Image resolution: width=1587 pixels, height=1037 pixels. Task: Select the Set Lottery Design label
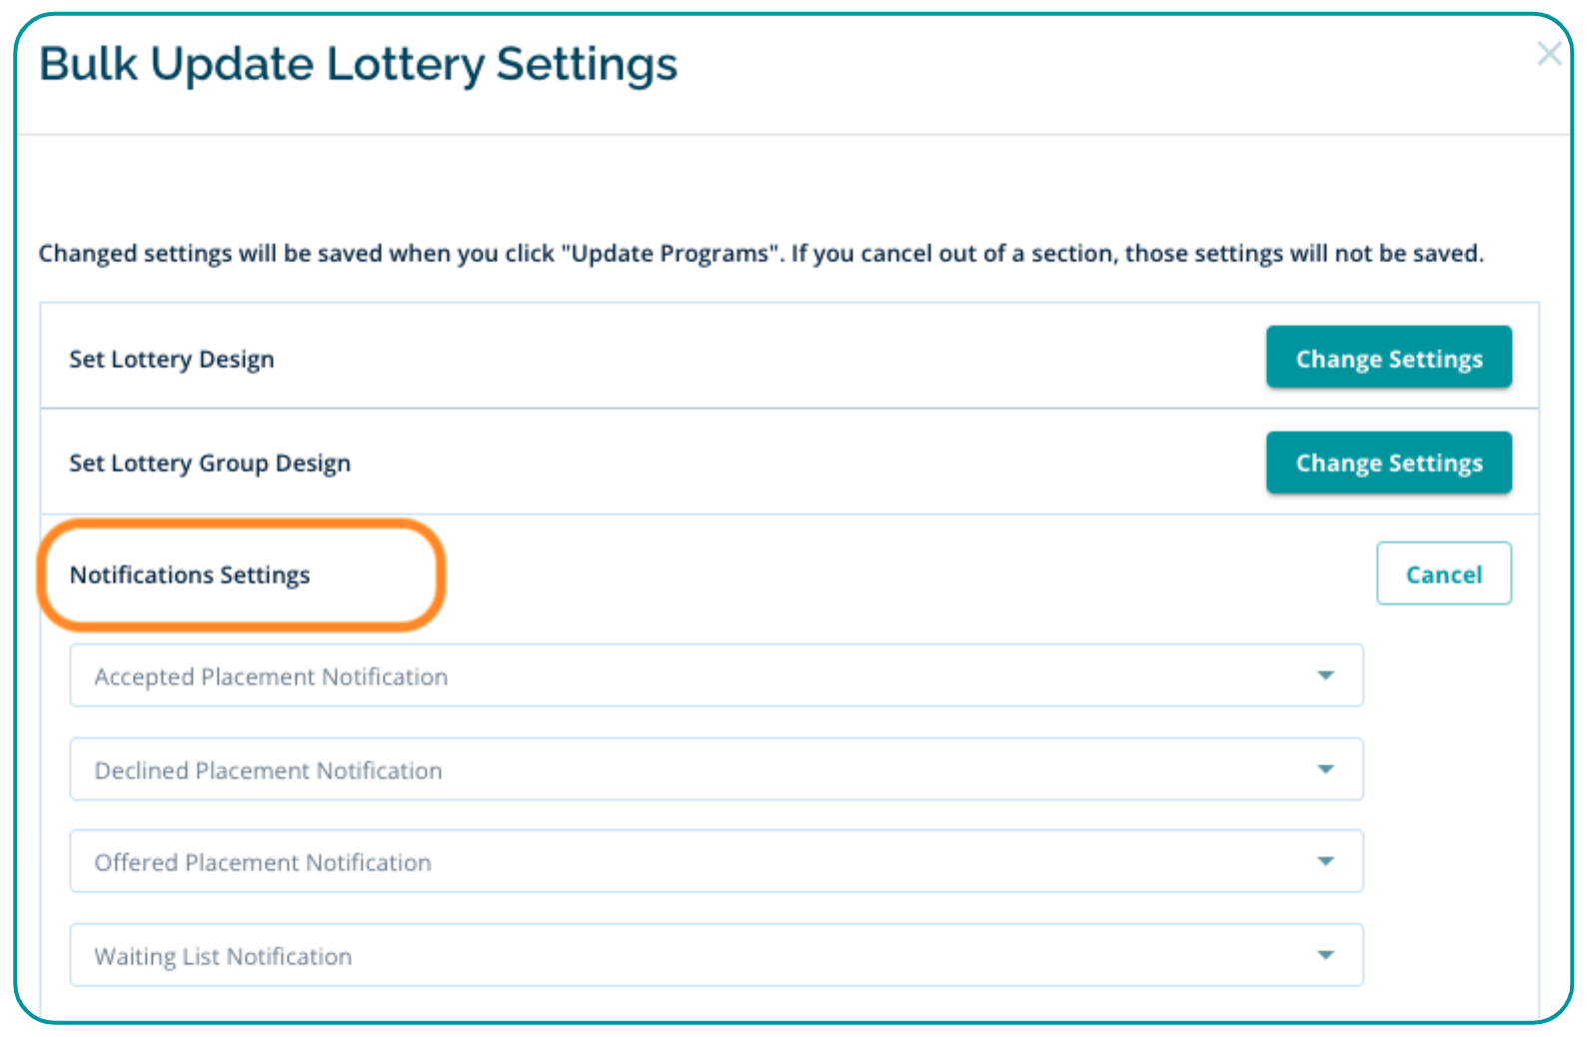pos(171,359)
